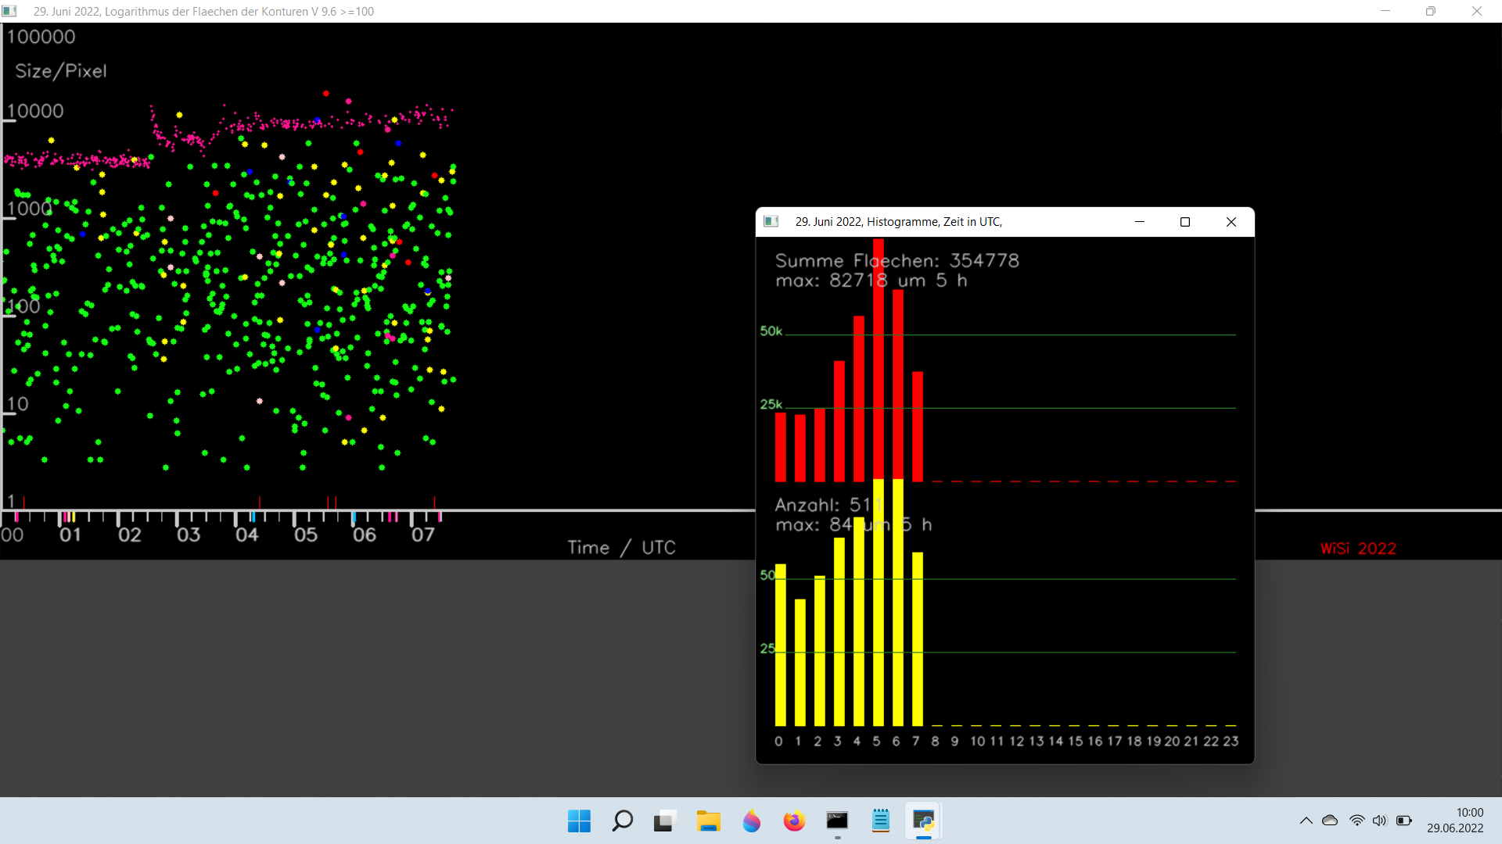The width and height of the screenshot is (1502, 844).
Task: Click the red 'WiSi 2022' text
Action: point(1359,549)
